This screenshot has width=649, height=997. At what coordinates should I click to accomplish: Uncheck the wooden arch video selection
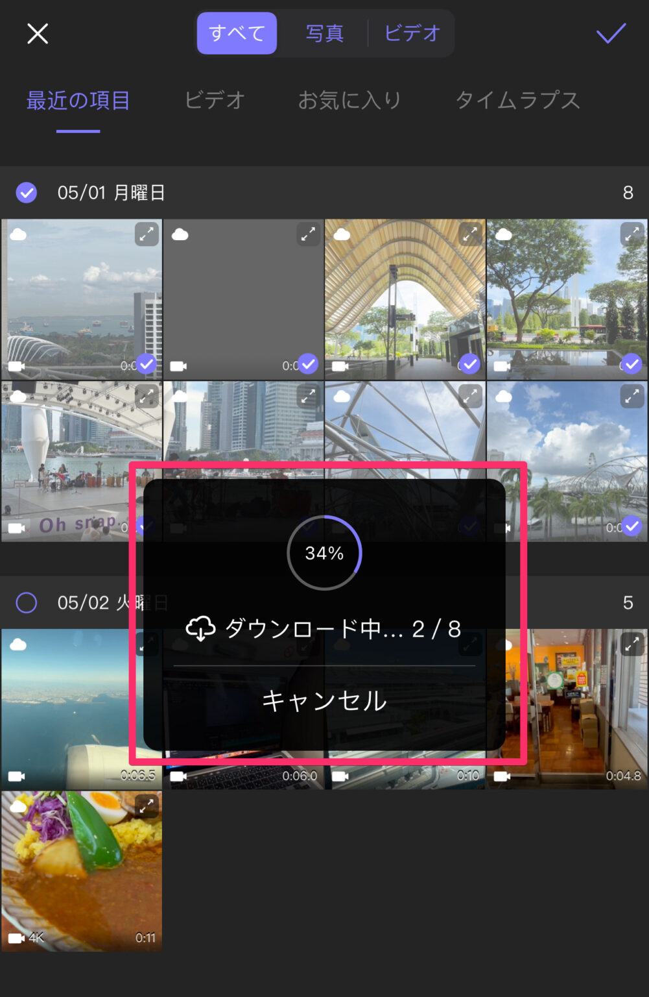point(469,364)
